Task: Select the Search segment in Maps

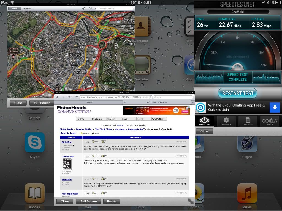Action: (x=14, y=9)
